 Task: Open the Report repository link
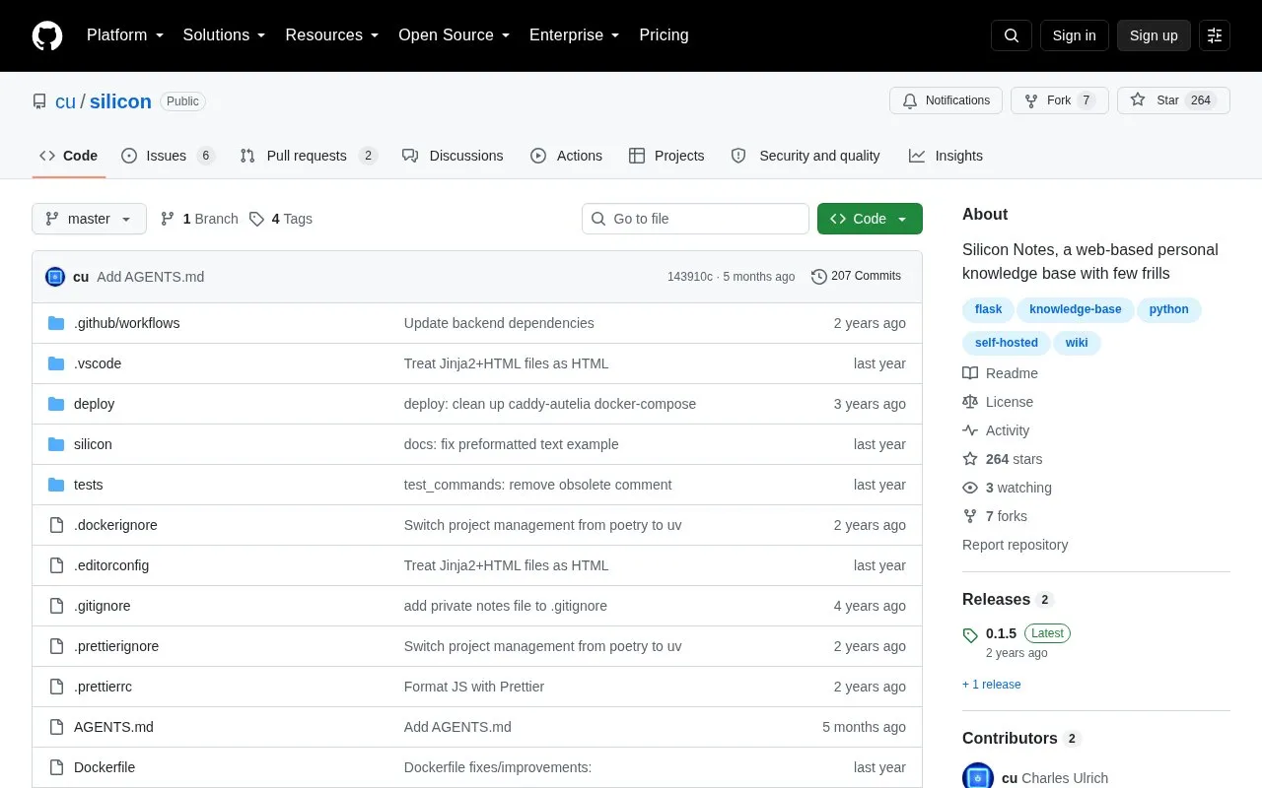(1015, 545)
